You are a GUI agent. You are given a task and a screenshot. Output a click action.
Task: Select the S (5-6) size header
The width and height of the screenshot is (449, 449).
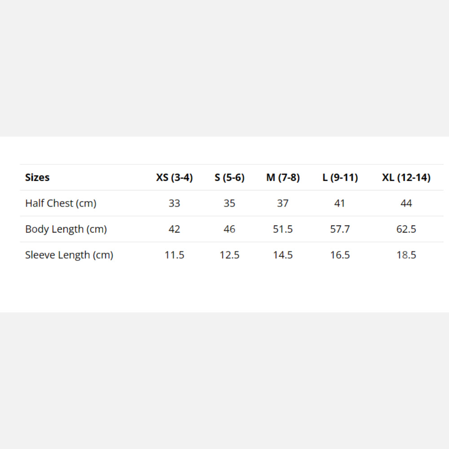[x=229, y=177]
